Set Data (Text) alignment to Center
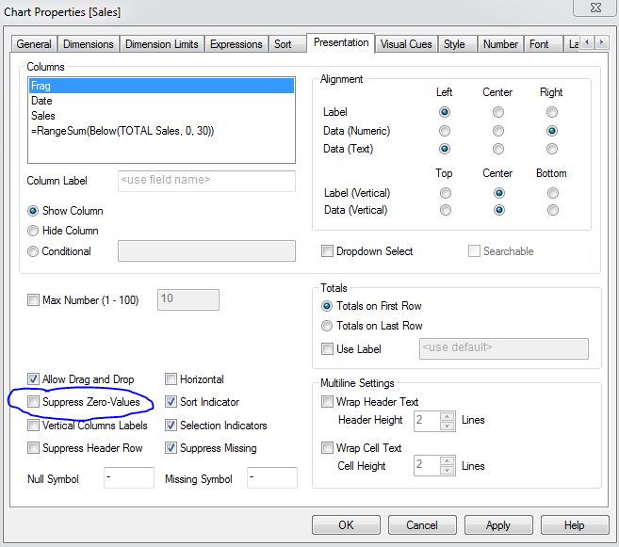The height and width of the screenshot is (547, 619). (x=498, y=149)
